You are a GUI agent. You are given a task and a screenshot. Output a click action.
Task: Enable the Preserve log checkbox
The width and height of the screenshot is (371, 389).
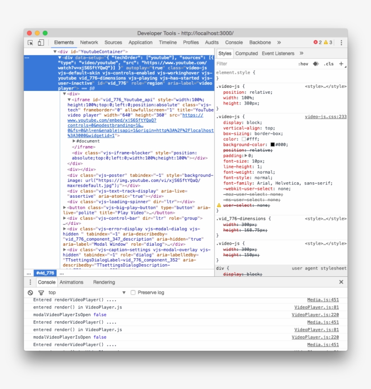133,293
